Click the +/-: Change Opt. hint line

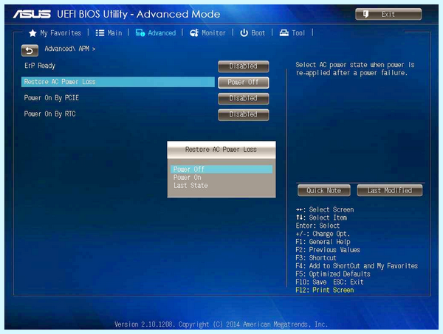[x=323, y=234]
